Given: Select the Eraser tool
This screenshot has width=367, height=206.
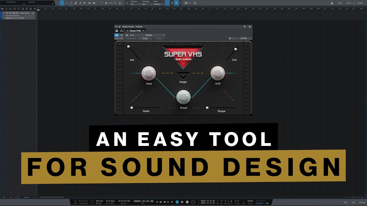Looking at the screenshot, I should [76, 3].
